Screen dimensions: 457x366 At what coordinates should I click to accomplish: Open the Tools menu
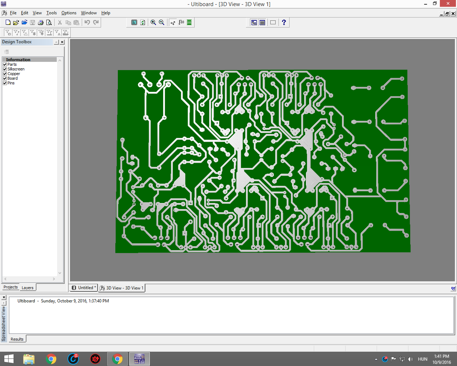[x=51, y=13]
